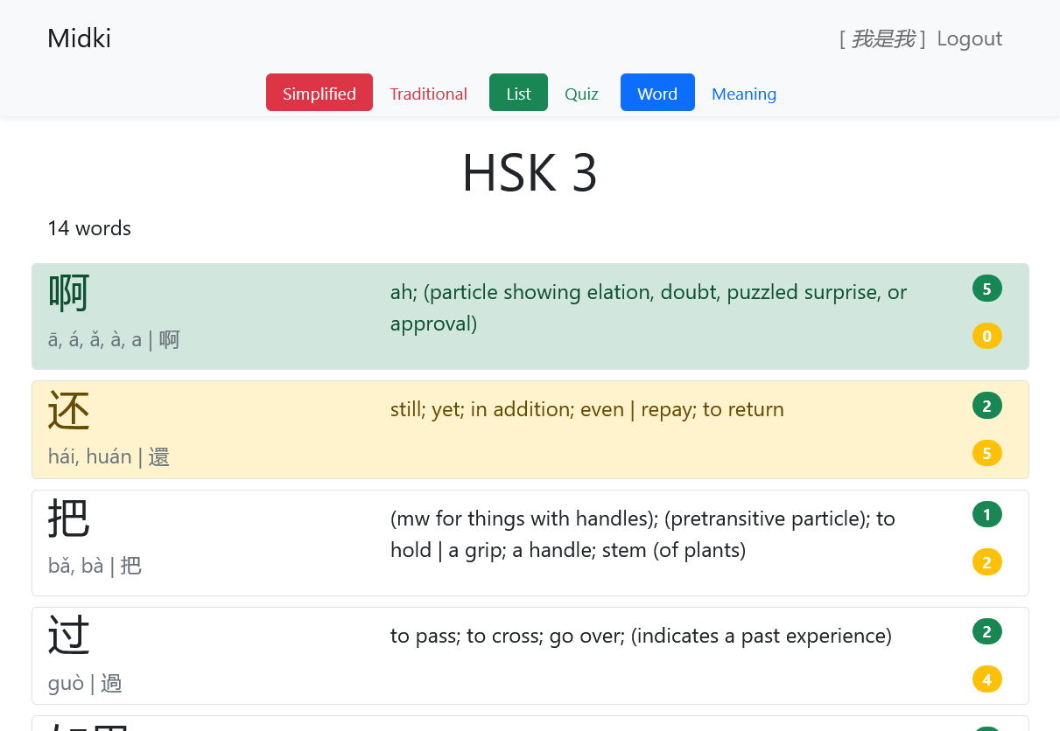Go to Midki home page
Image resolution: width=1060 pixels, height=731 pixels.
(79, 38)
